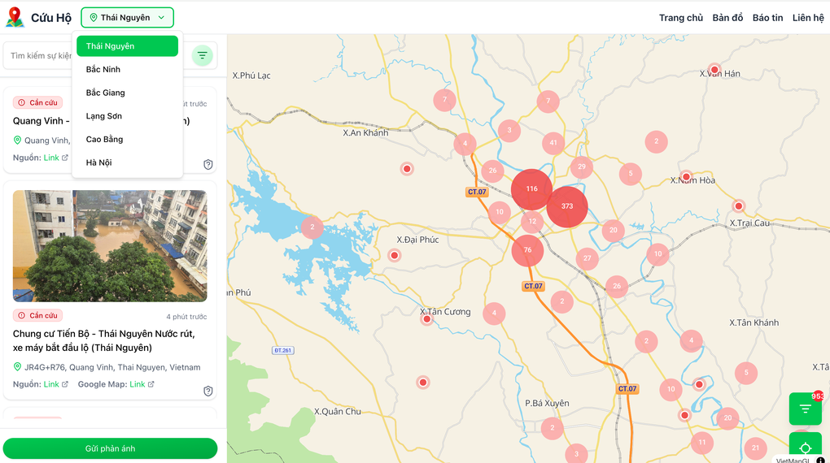This screenshot has height=463, width=830.
Task: Click the flooded apartment photo thumbnail
Action: click(110, 245)
